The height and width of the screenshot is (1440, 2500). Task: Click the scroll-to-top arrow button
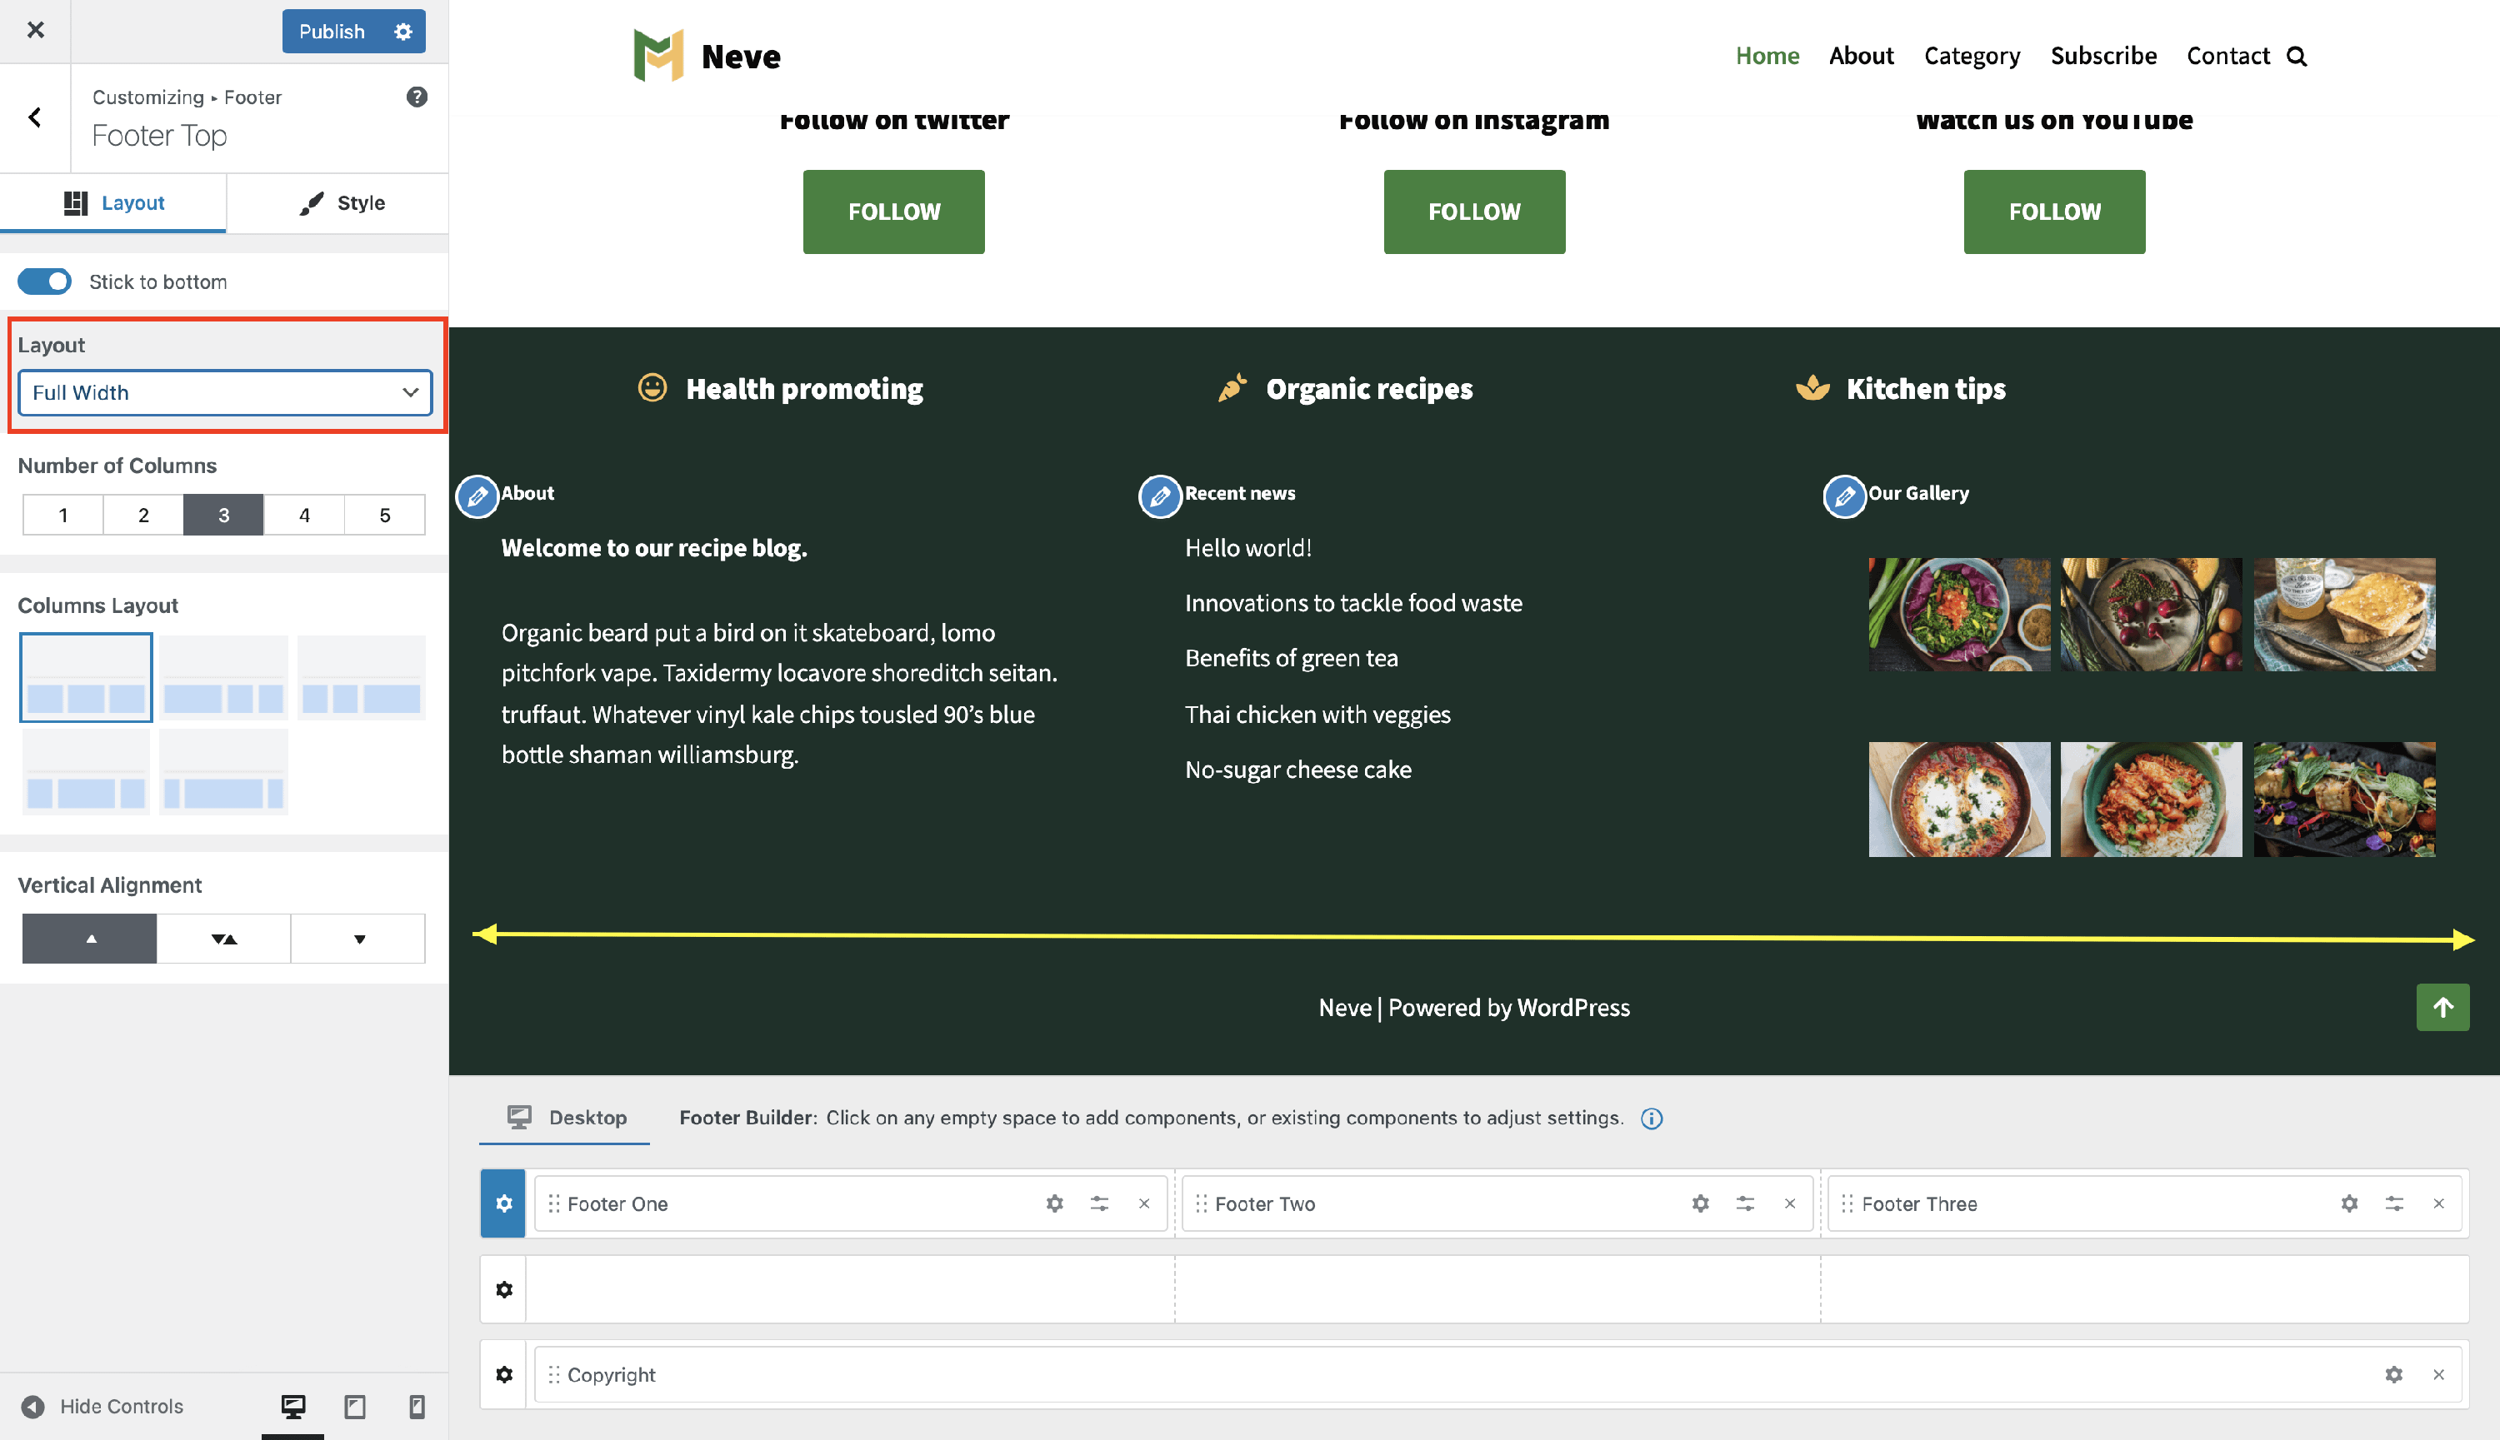pos(2442,1007)
